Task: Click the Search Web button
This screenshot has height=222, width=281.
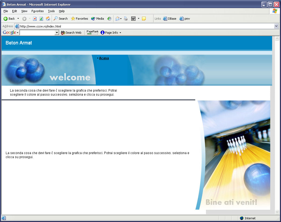Action: point(71,33)
